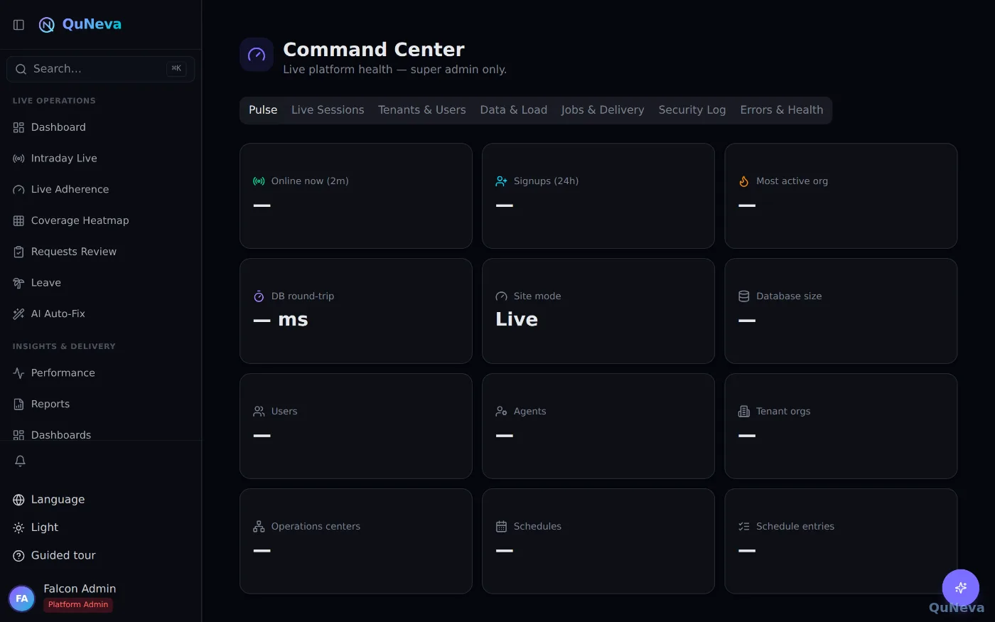Click the Leave palm tree icon

(18, 283)
